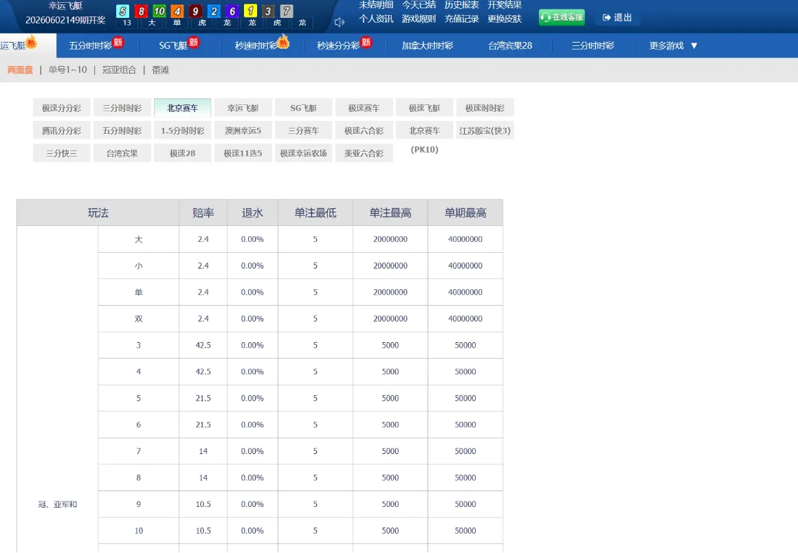Choose 极速分分彩 game button
The width and height of the screenshot is (798, 553).
62,108
